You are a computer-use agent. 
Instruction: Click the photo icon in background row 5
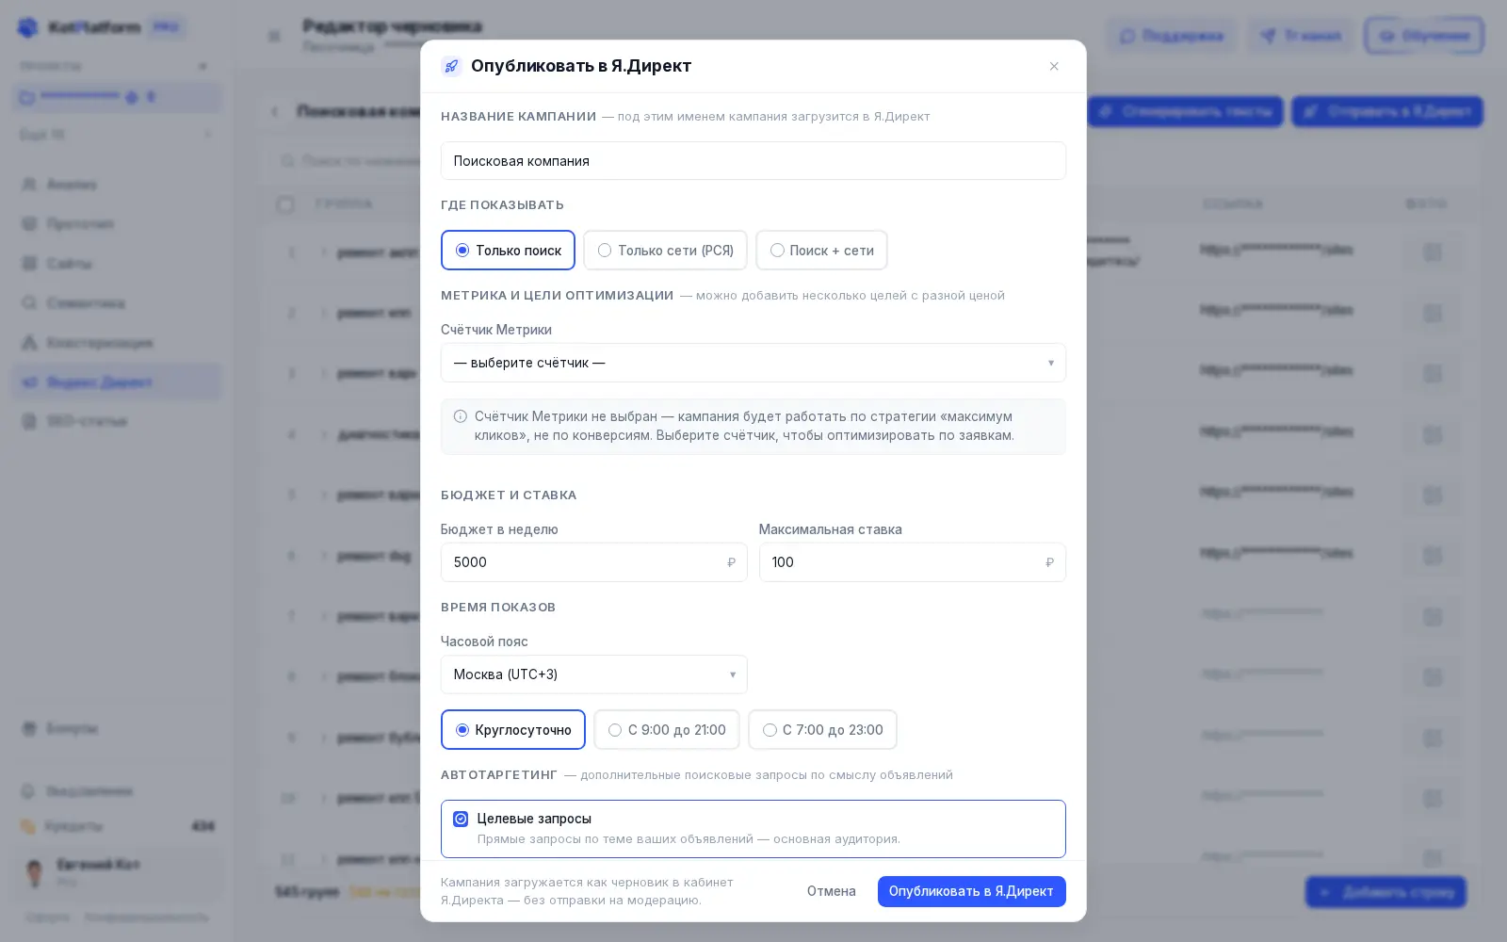coord(1433,495)
